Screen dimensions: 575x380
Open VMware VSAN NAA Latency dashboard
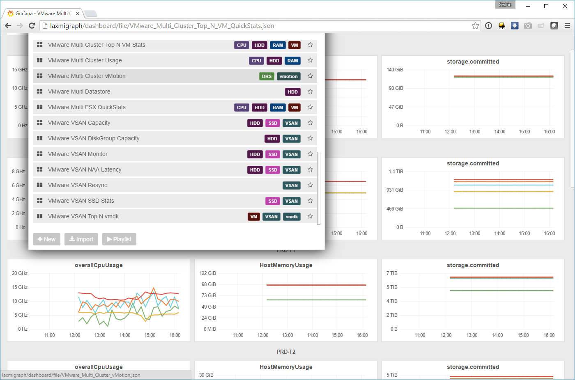pos(85,169)
